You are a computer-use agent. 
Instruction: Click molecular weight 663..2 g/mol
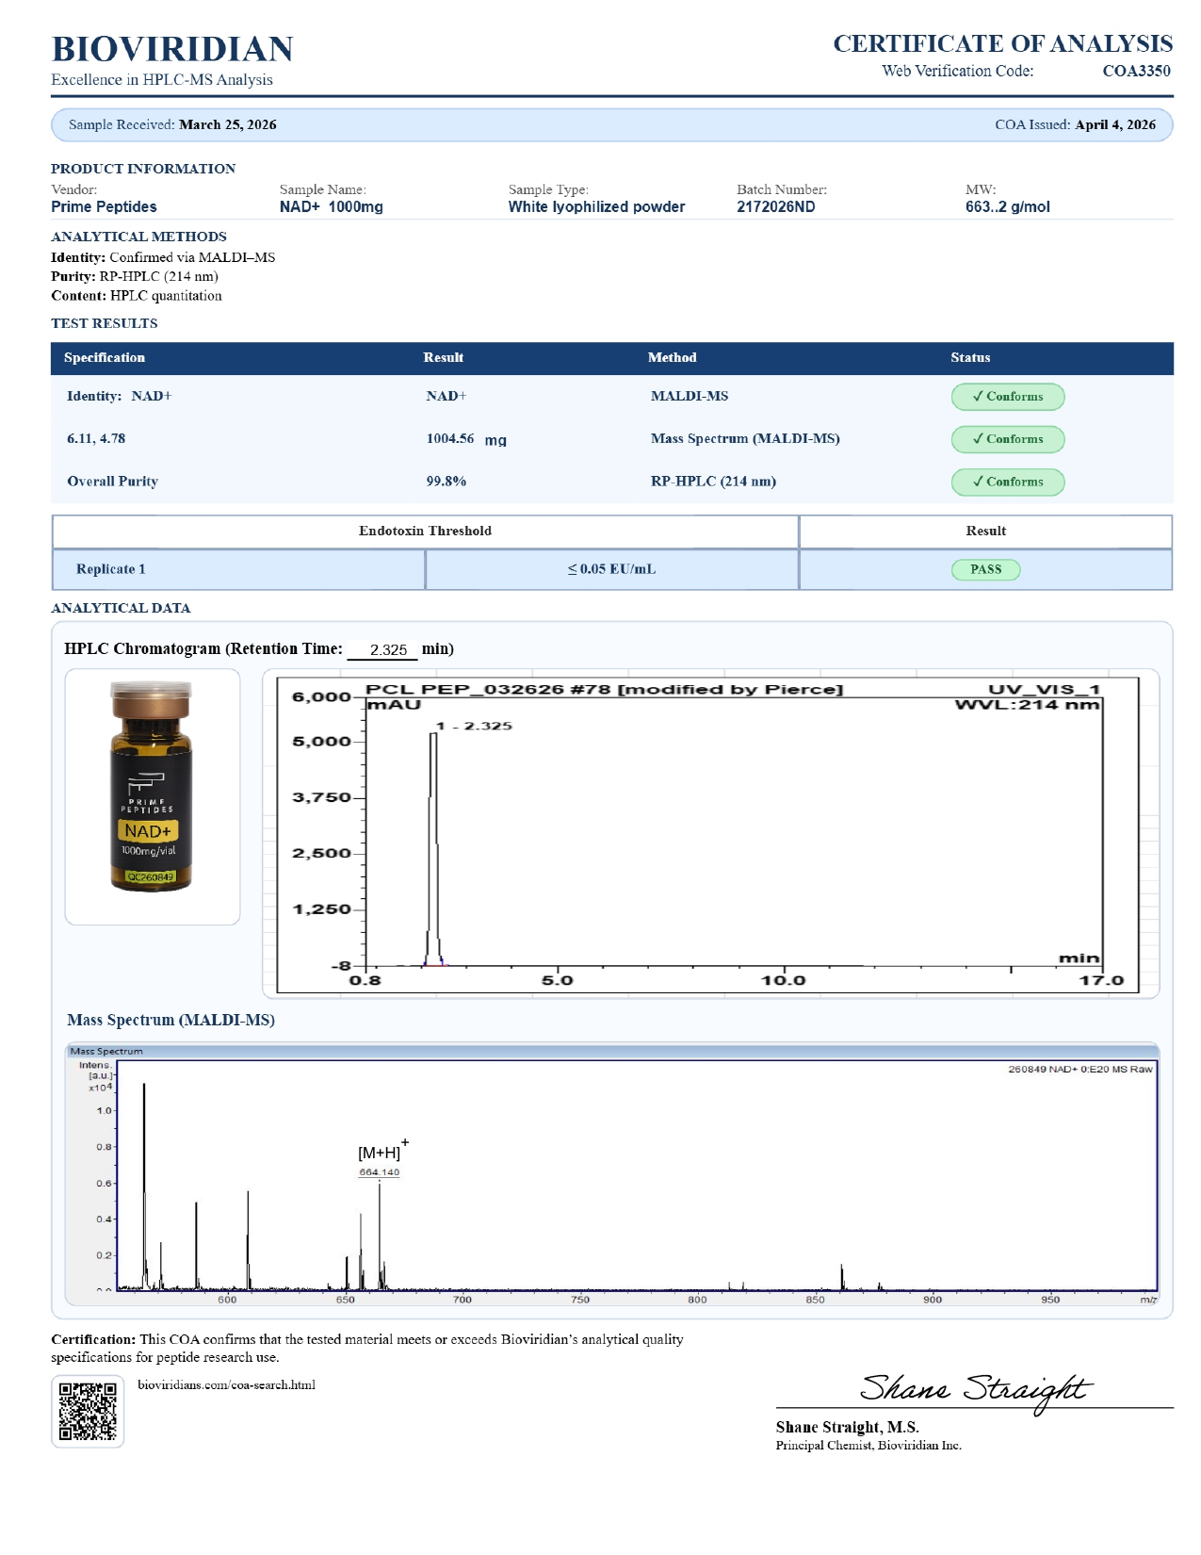click(1007, 206)
